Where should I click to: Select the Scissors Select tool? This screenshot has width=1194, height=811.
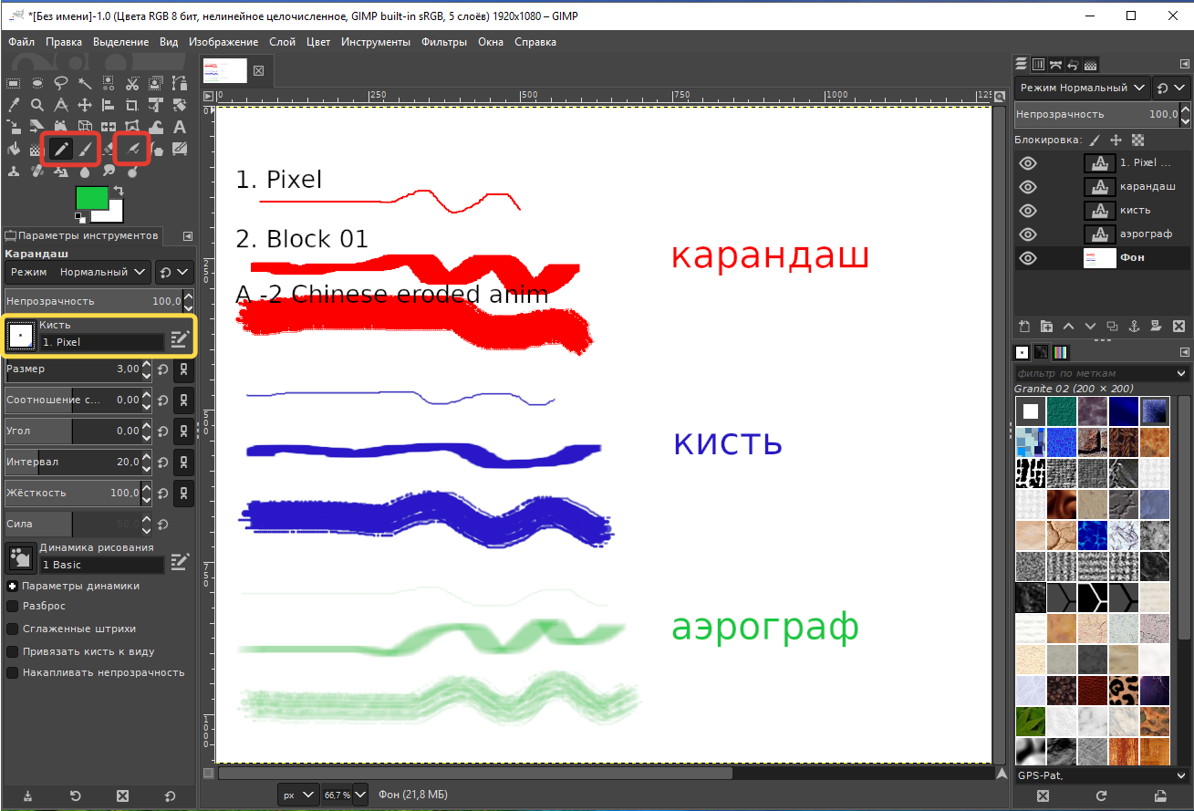pyautogui.click(x=132, y=83)
